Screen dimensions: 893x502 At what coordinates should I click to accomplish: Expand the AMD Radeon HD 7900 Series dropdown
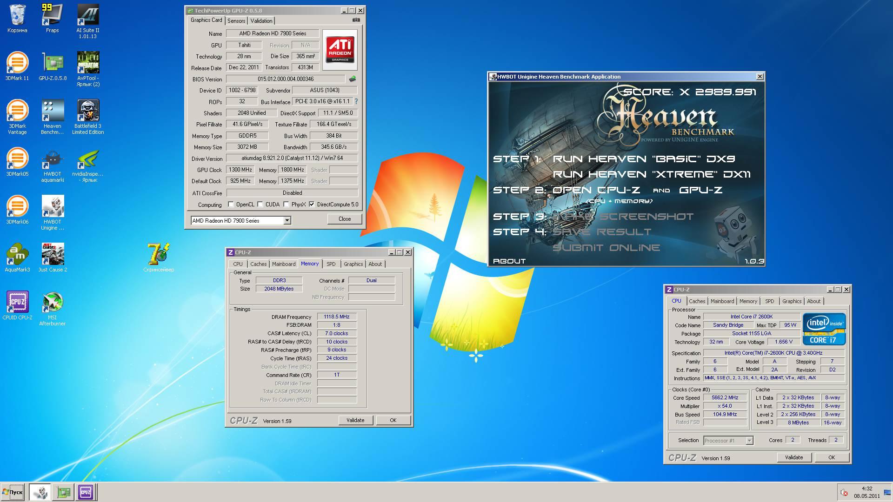pyautogui.click(x=287, y=220)
